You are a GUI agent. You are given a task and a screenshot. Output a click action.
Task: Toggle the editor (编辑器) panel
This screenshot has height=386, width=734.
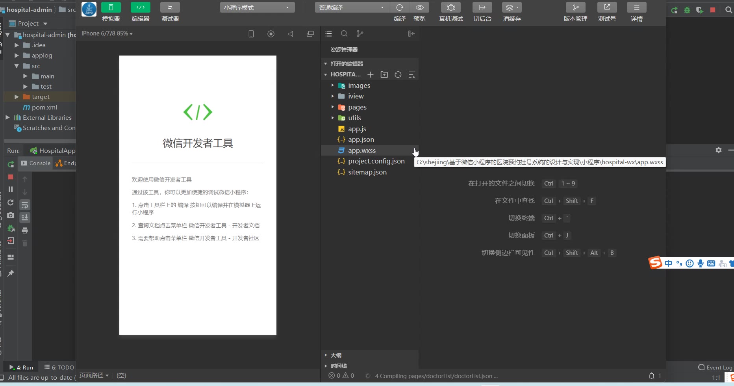coord(141,7)
